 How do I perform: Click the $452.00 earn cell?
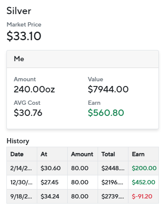(x=143, y=182)
